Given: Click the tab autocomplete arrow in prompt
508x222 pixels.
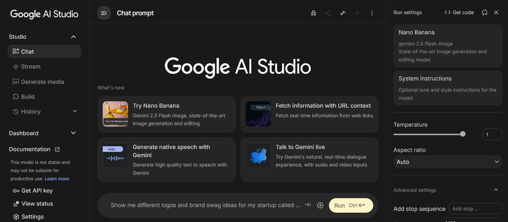Looking at the screenshot, I should [x=307, y=205].
